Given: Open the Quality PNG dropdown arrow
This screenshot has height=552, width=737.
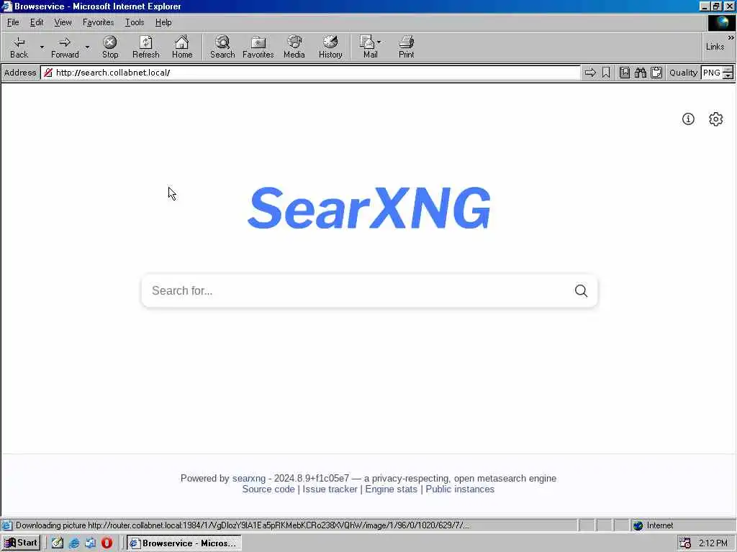Looking at the screenshot, I should coord(728,75).
